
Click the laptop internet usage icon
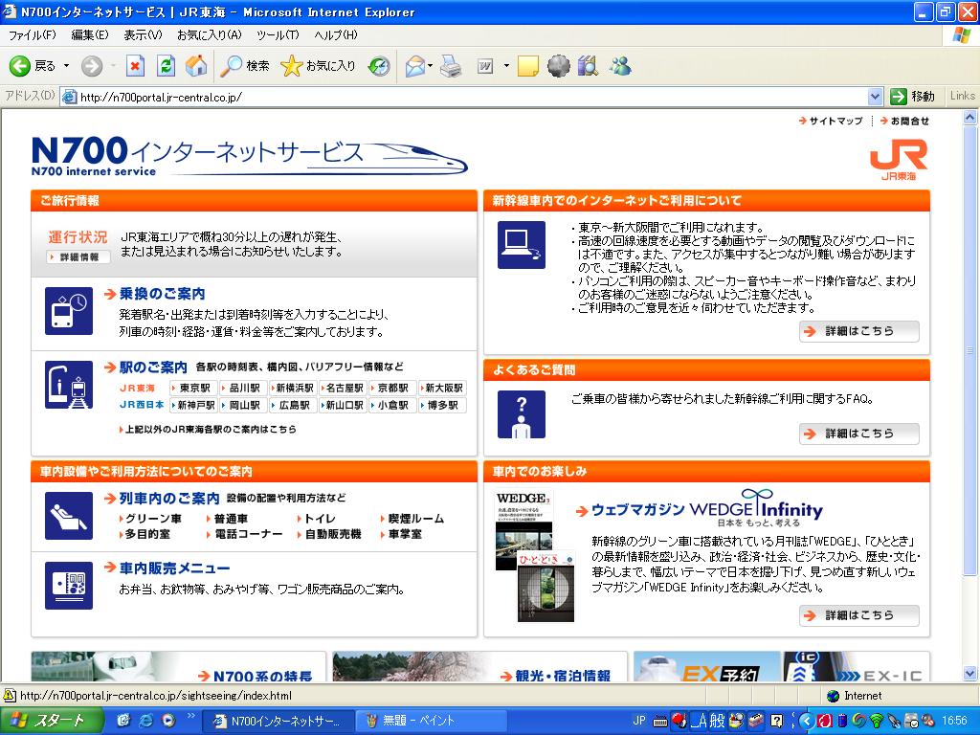click(522, 245)
